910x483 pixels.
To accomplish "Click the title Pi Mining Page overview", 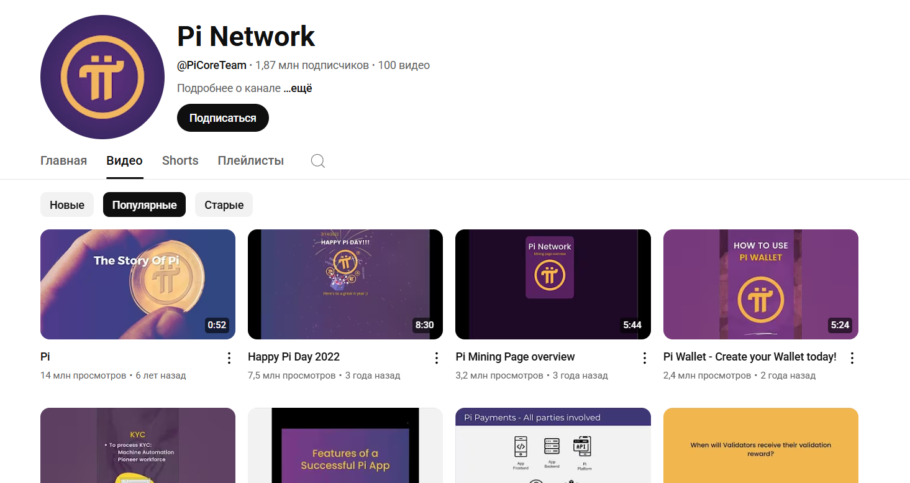I will point(515,357).
